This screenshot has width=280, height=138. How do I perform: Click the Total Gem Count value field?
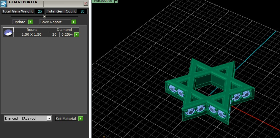(x=82, y=11)
